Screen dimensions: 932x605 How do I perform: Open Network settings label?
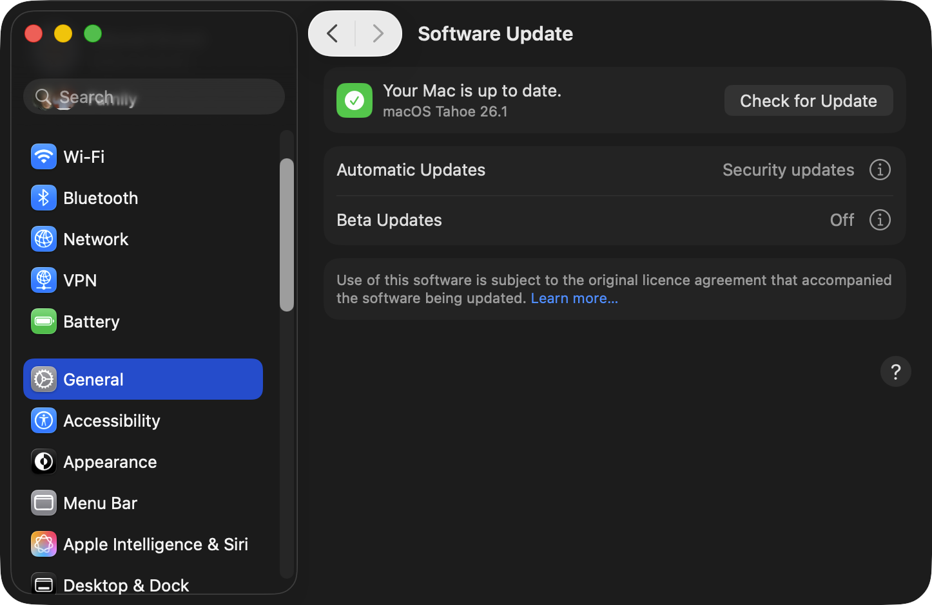coord(96,239)
